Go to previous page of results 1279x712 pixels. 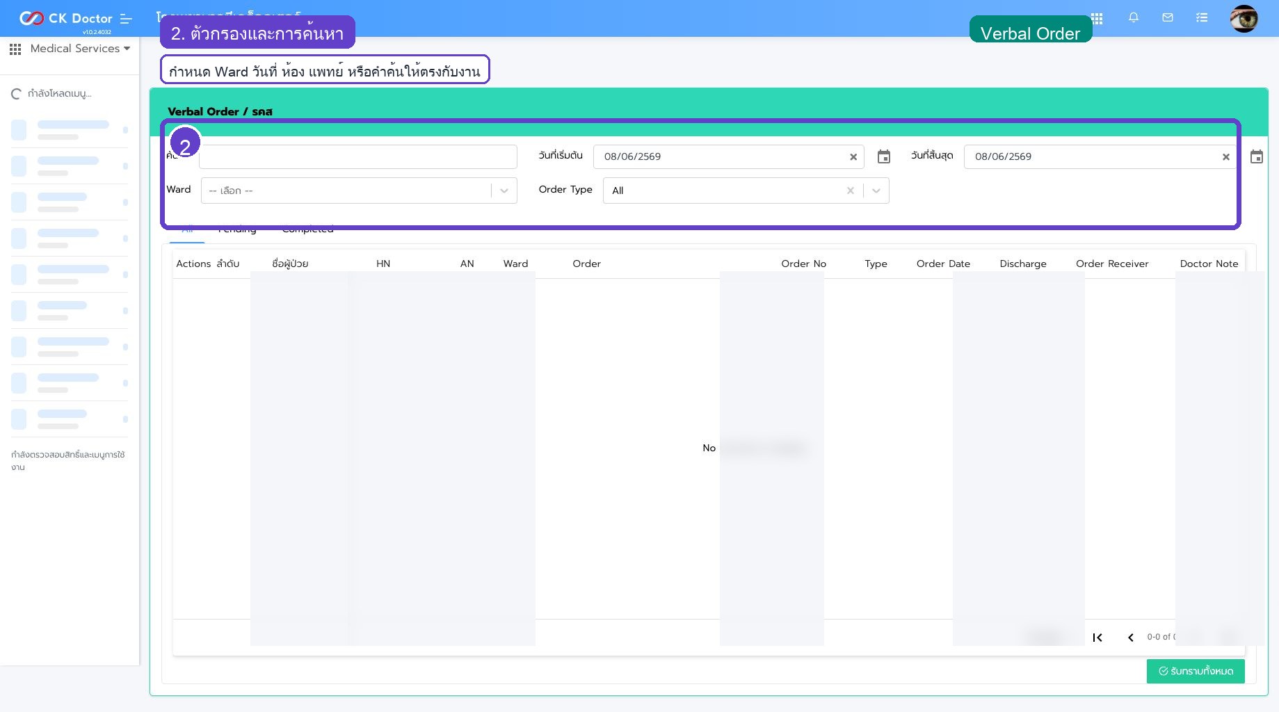pos(1131,638)
